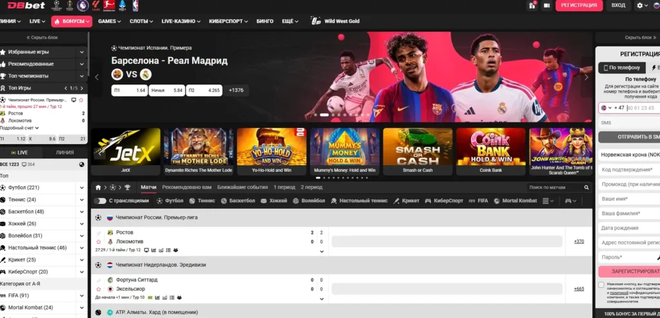Select the Настольный теннис sport filter
660x318 pixels.
click(359, 201)
